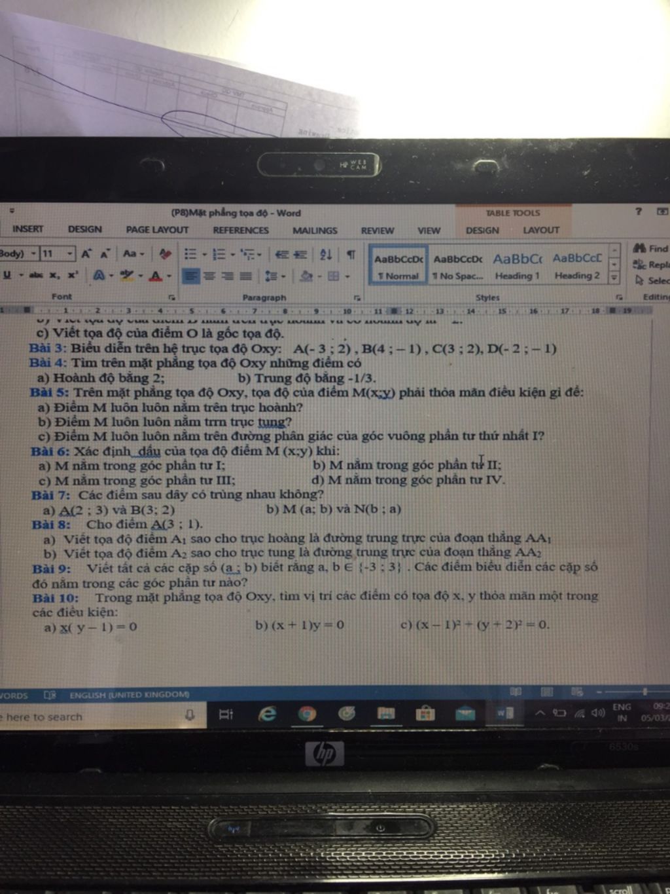Apply the Text Effects glowing A icon
670x894 pixels.
(x=99, y=275)
